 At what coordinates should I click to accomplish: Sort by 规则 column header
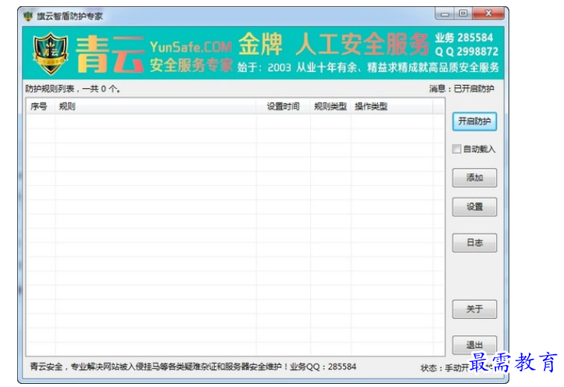pos(155,106)
